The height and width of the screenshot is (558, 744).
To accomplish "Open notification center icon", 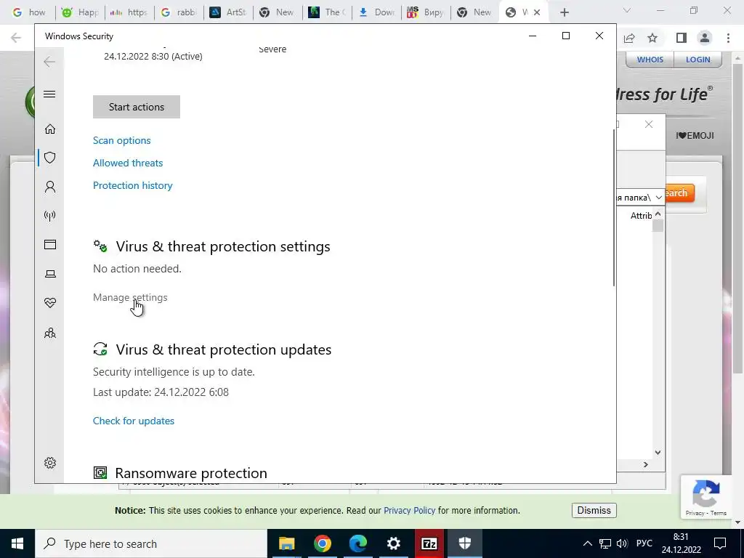I will click(x=720, y=543).
